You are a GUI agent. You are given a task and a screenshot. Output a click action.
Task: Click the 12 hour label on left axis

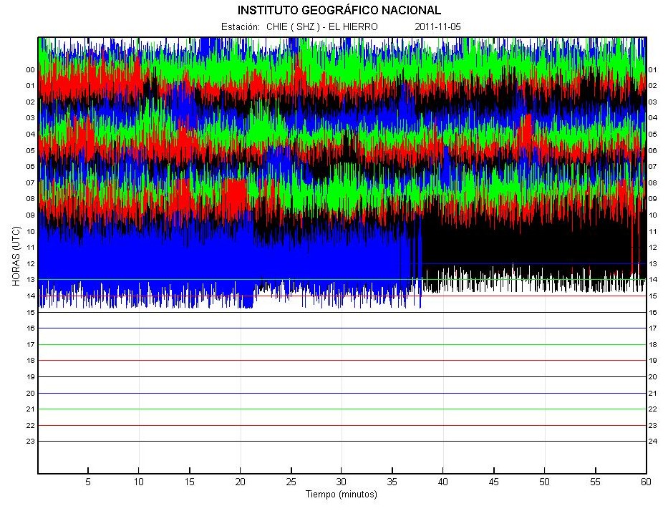(31, 263)
